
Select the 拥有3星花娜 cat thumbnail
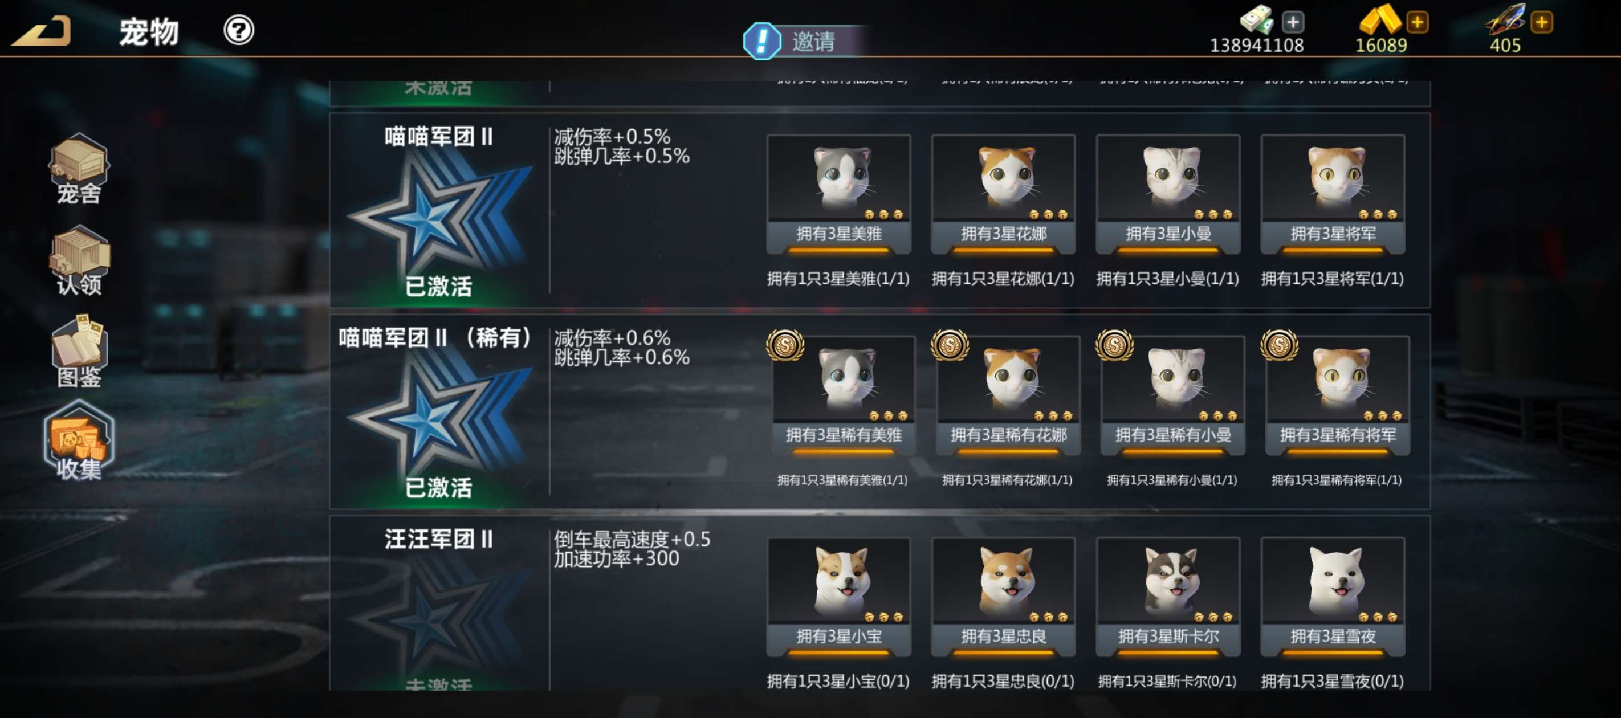(1003, 194)
